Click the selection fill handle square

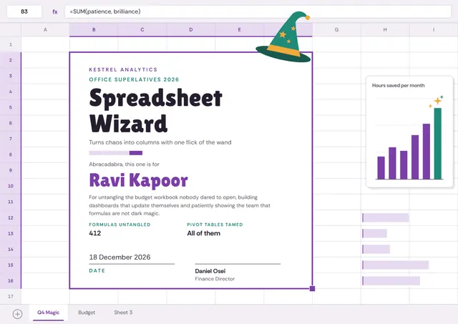[312, 289]
